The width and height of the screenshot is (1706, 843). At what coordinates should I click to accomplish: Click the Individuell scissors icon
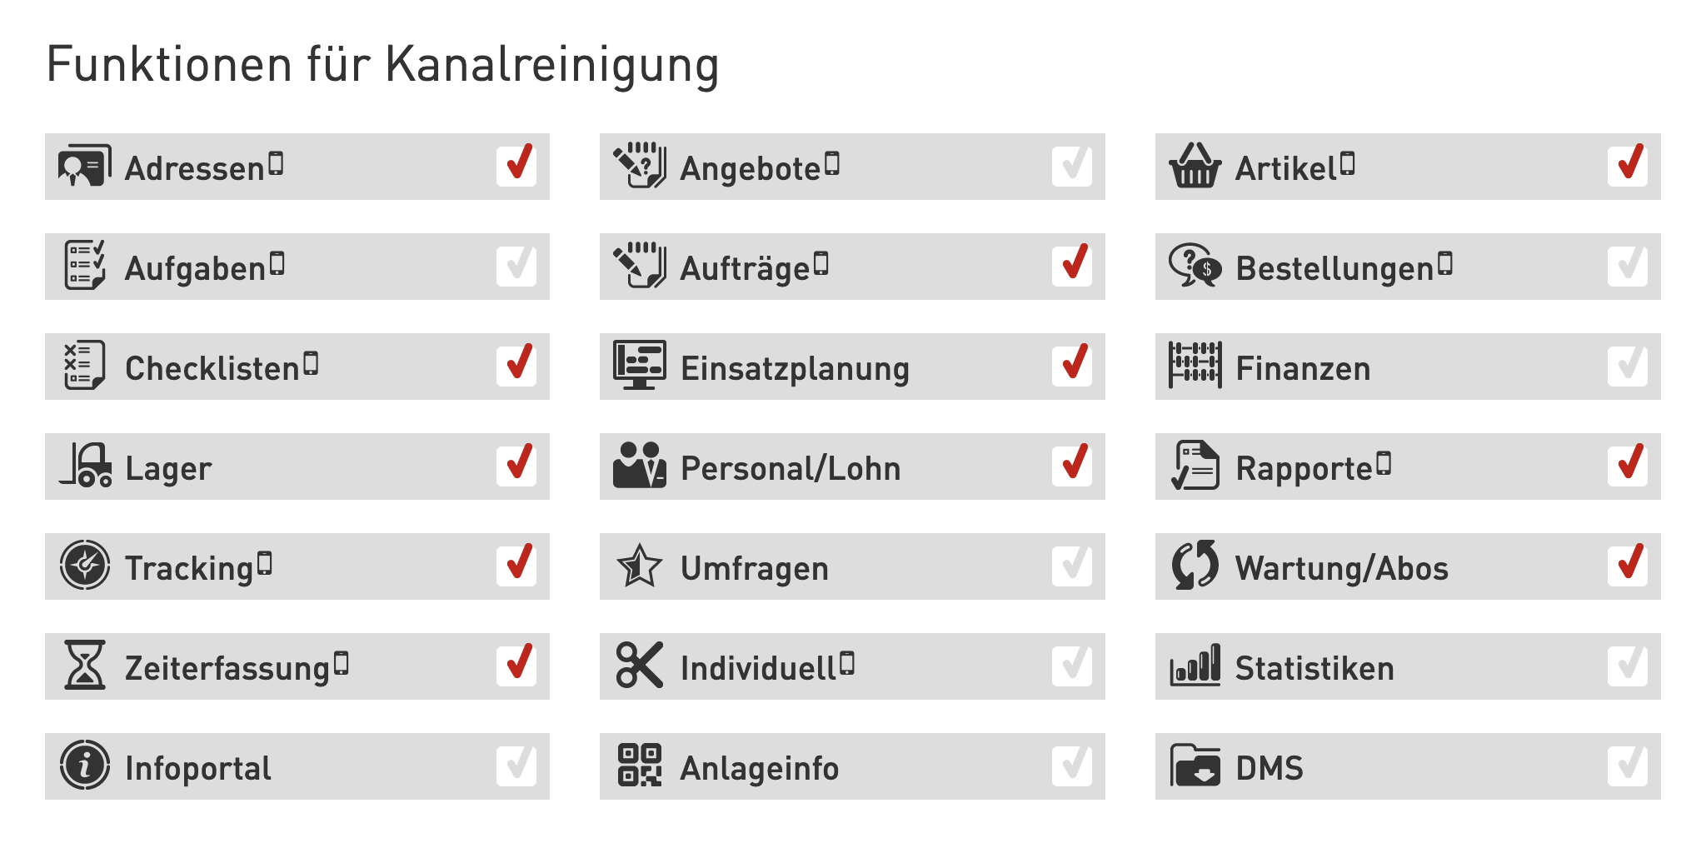639,666
